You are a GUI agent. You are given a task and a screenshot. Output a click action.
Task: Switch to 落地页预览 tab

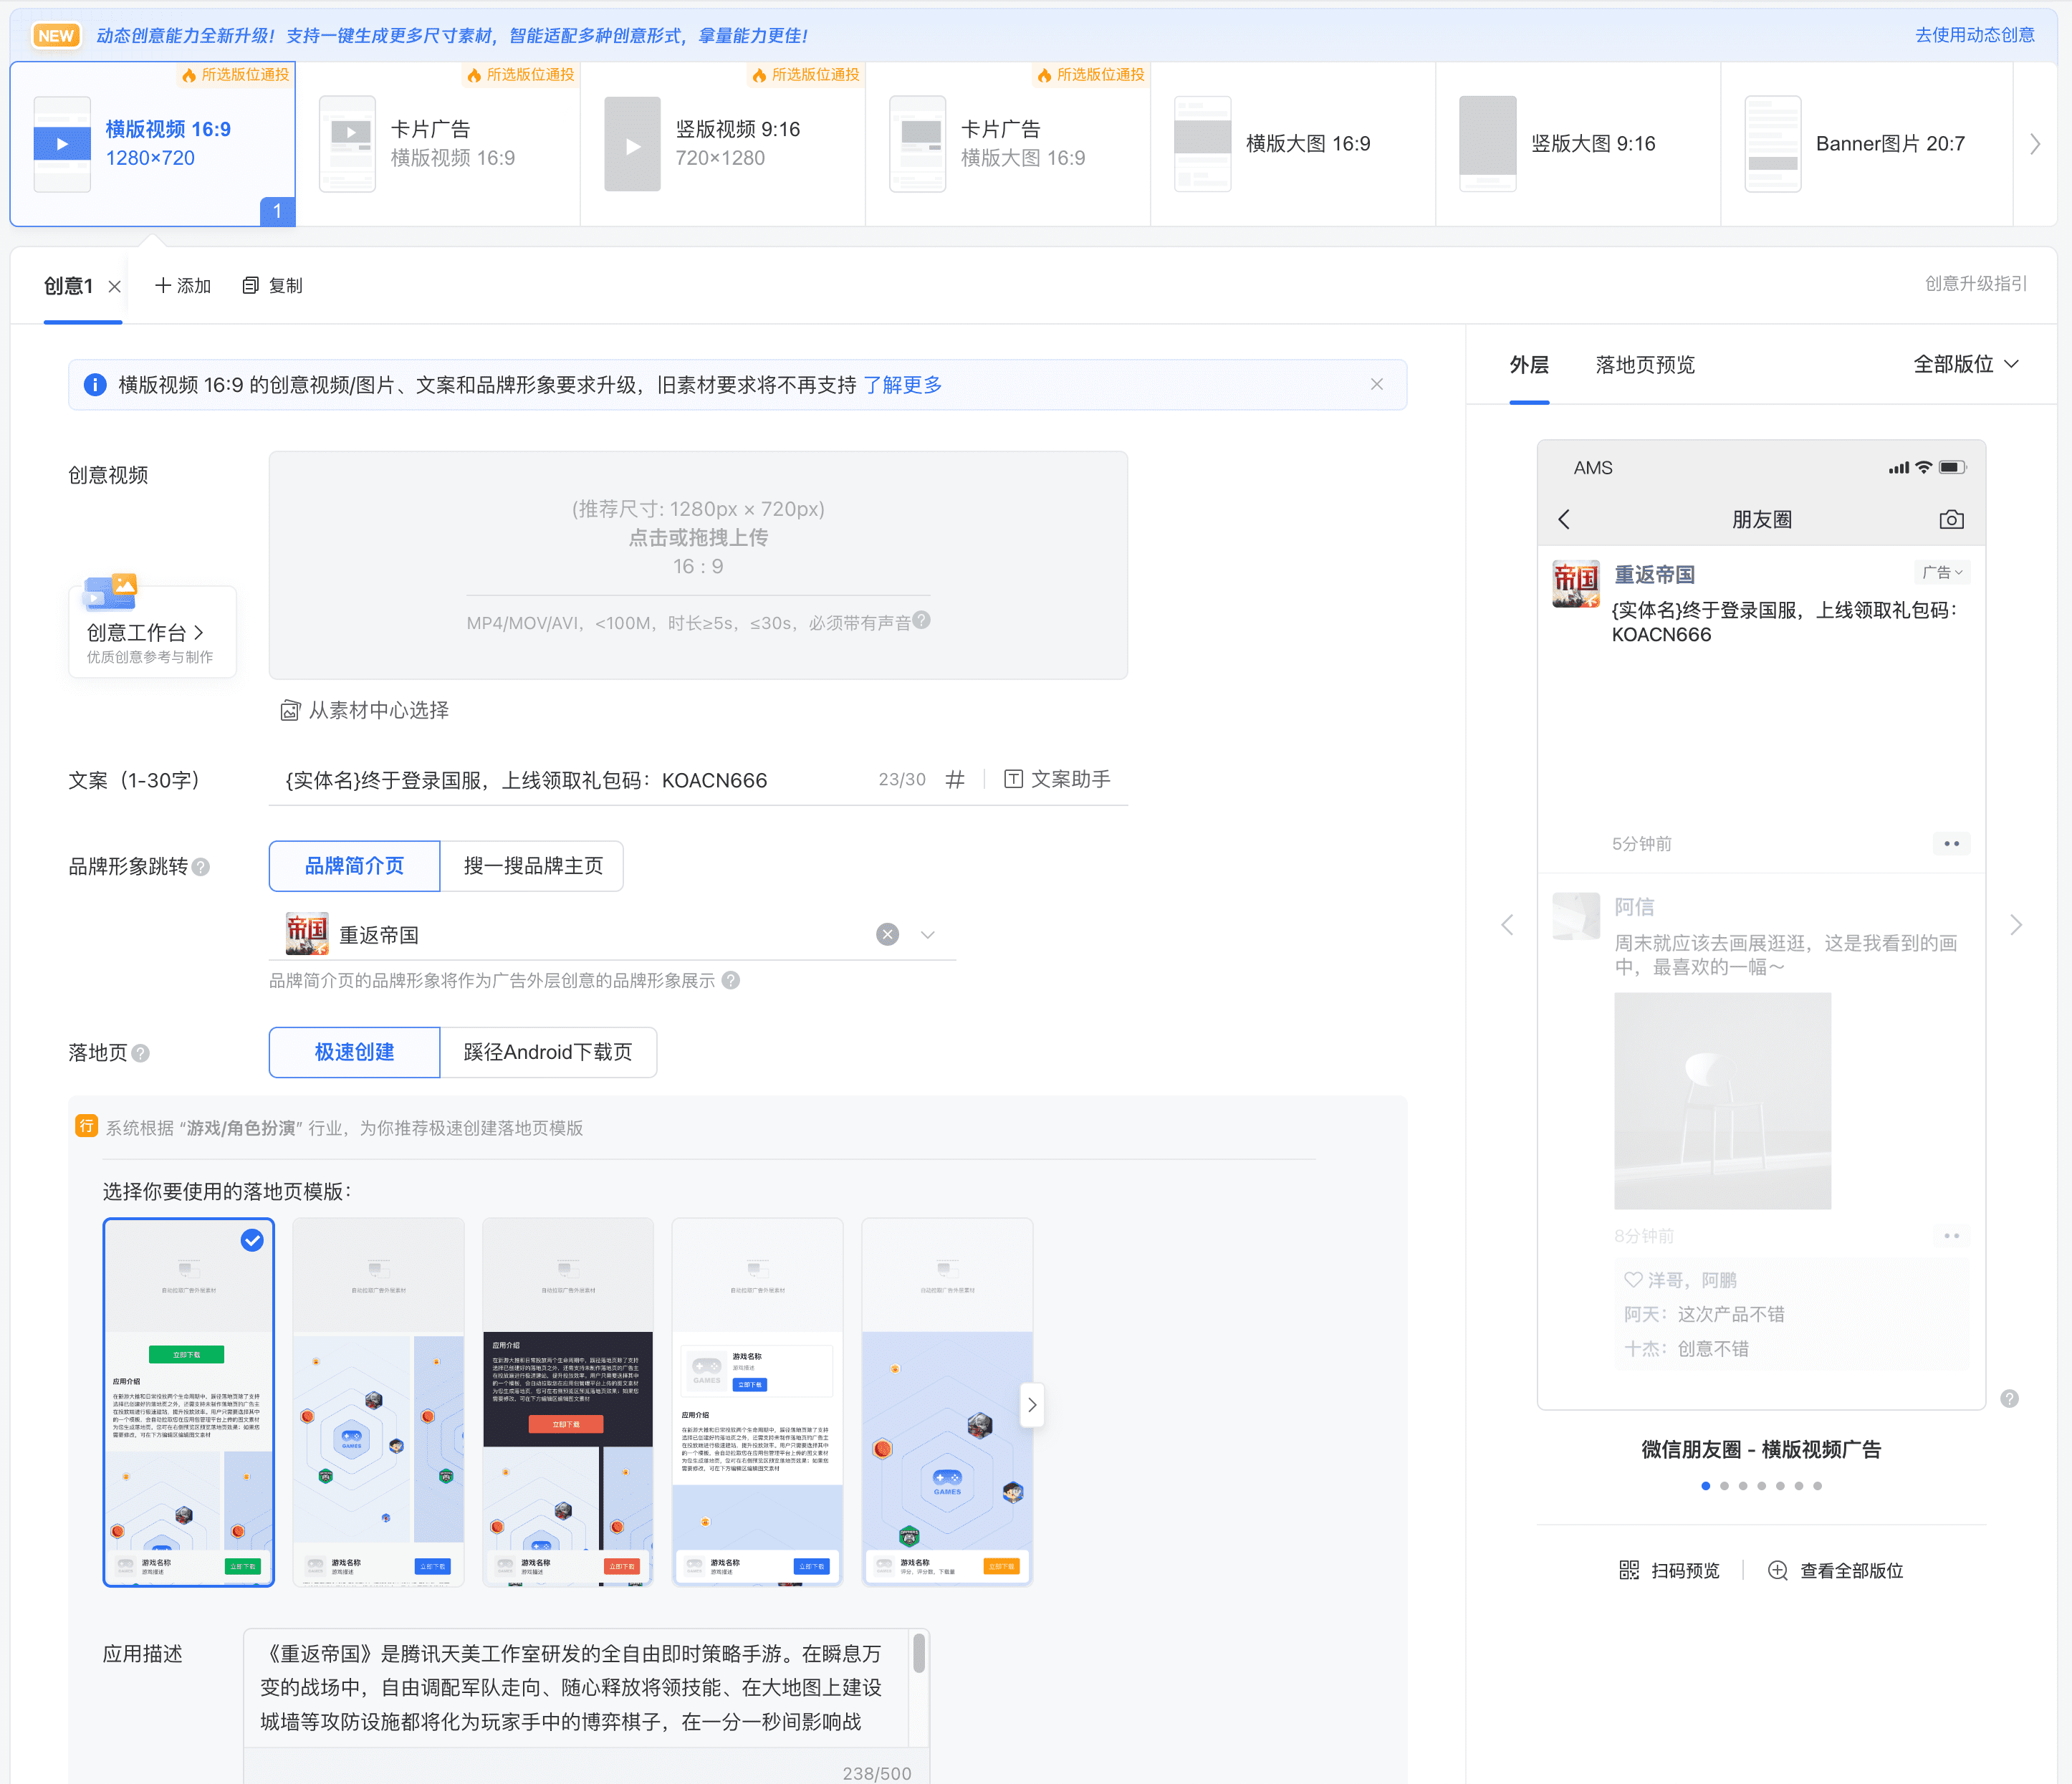point(1645,365)
